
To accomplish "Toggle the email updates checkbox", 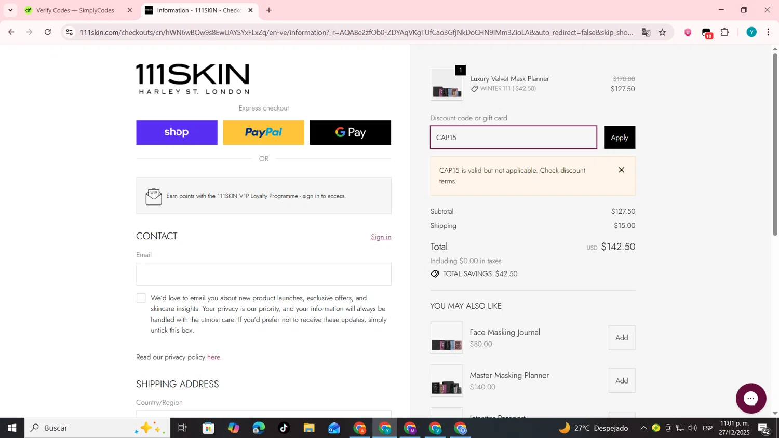I will [x=141, y=298].
